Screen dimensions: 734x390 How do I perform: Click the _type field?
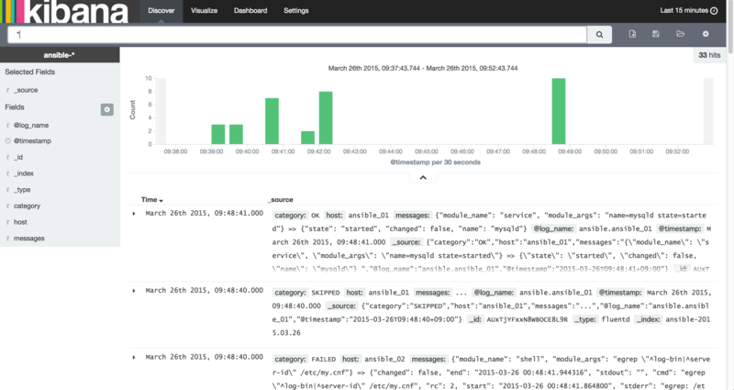[22, 190]
